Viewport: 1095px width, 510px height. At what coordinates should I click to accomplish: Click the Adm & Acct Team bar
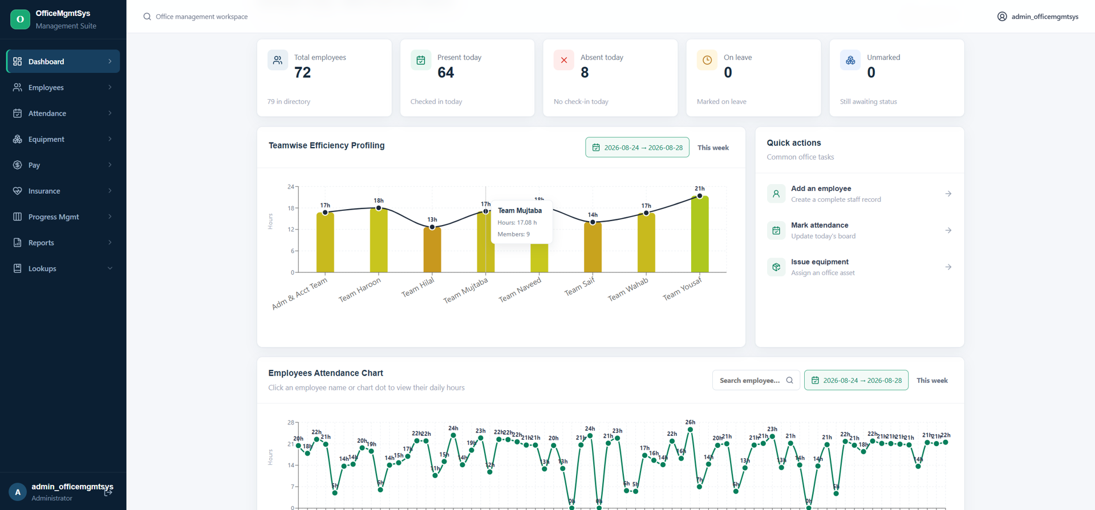click(x=325, y=242)
